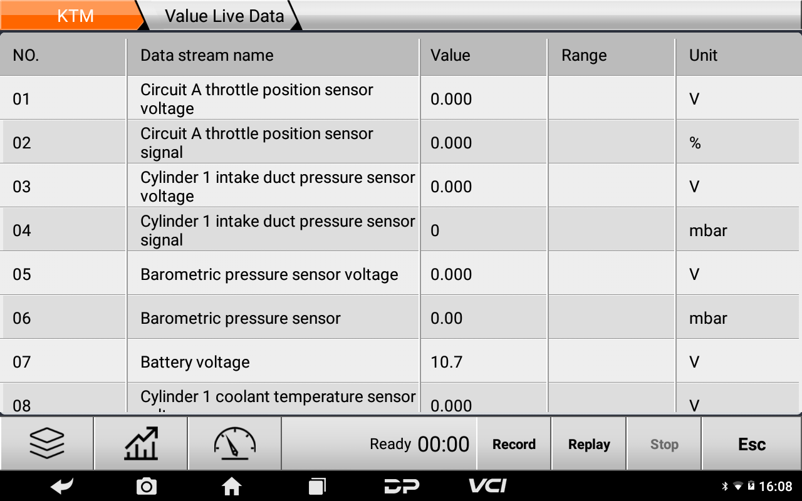This screenshot has height=501, width=802.
Task: Select the Battery voltage row
Action: [x=401, y=361]
